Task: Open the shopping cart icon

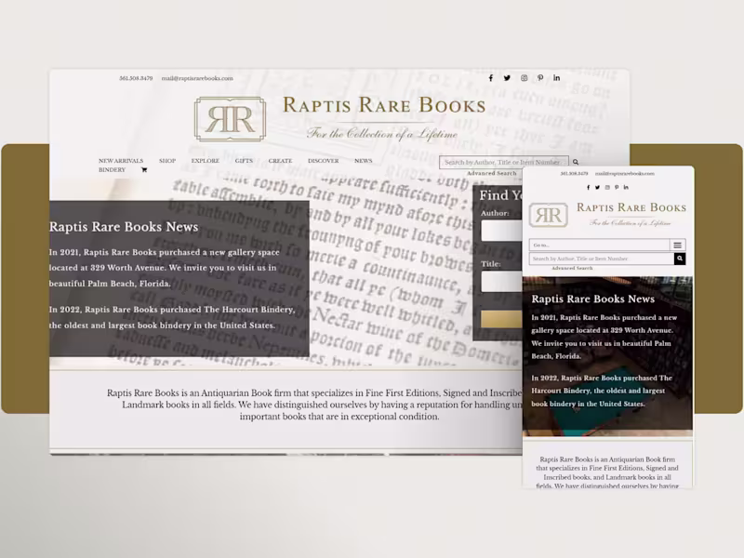Action: point(142,170)
